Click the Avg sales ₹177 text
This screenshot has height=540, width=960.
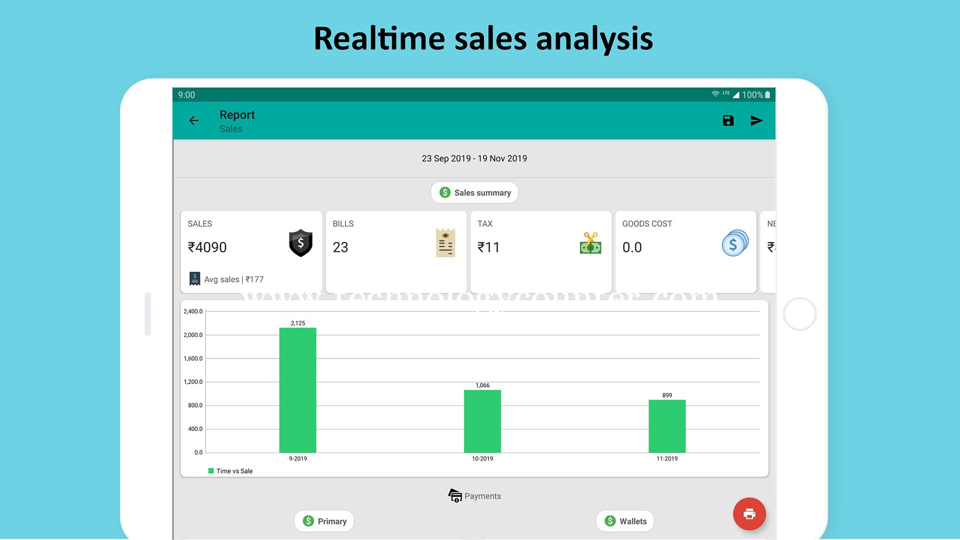click(x=233, y=279)
